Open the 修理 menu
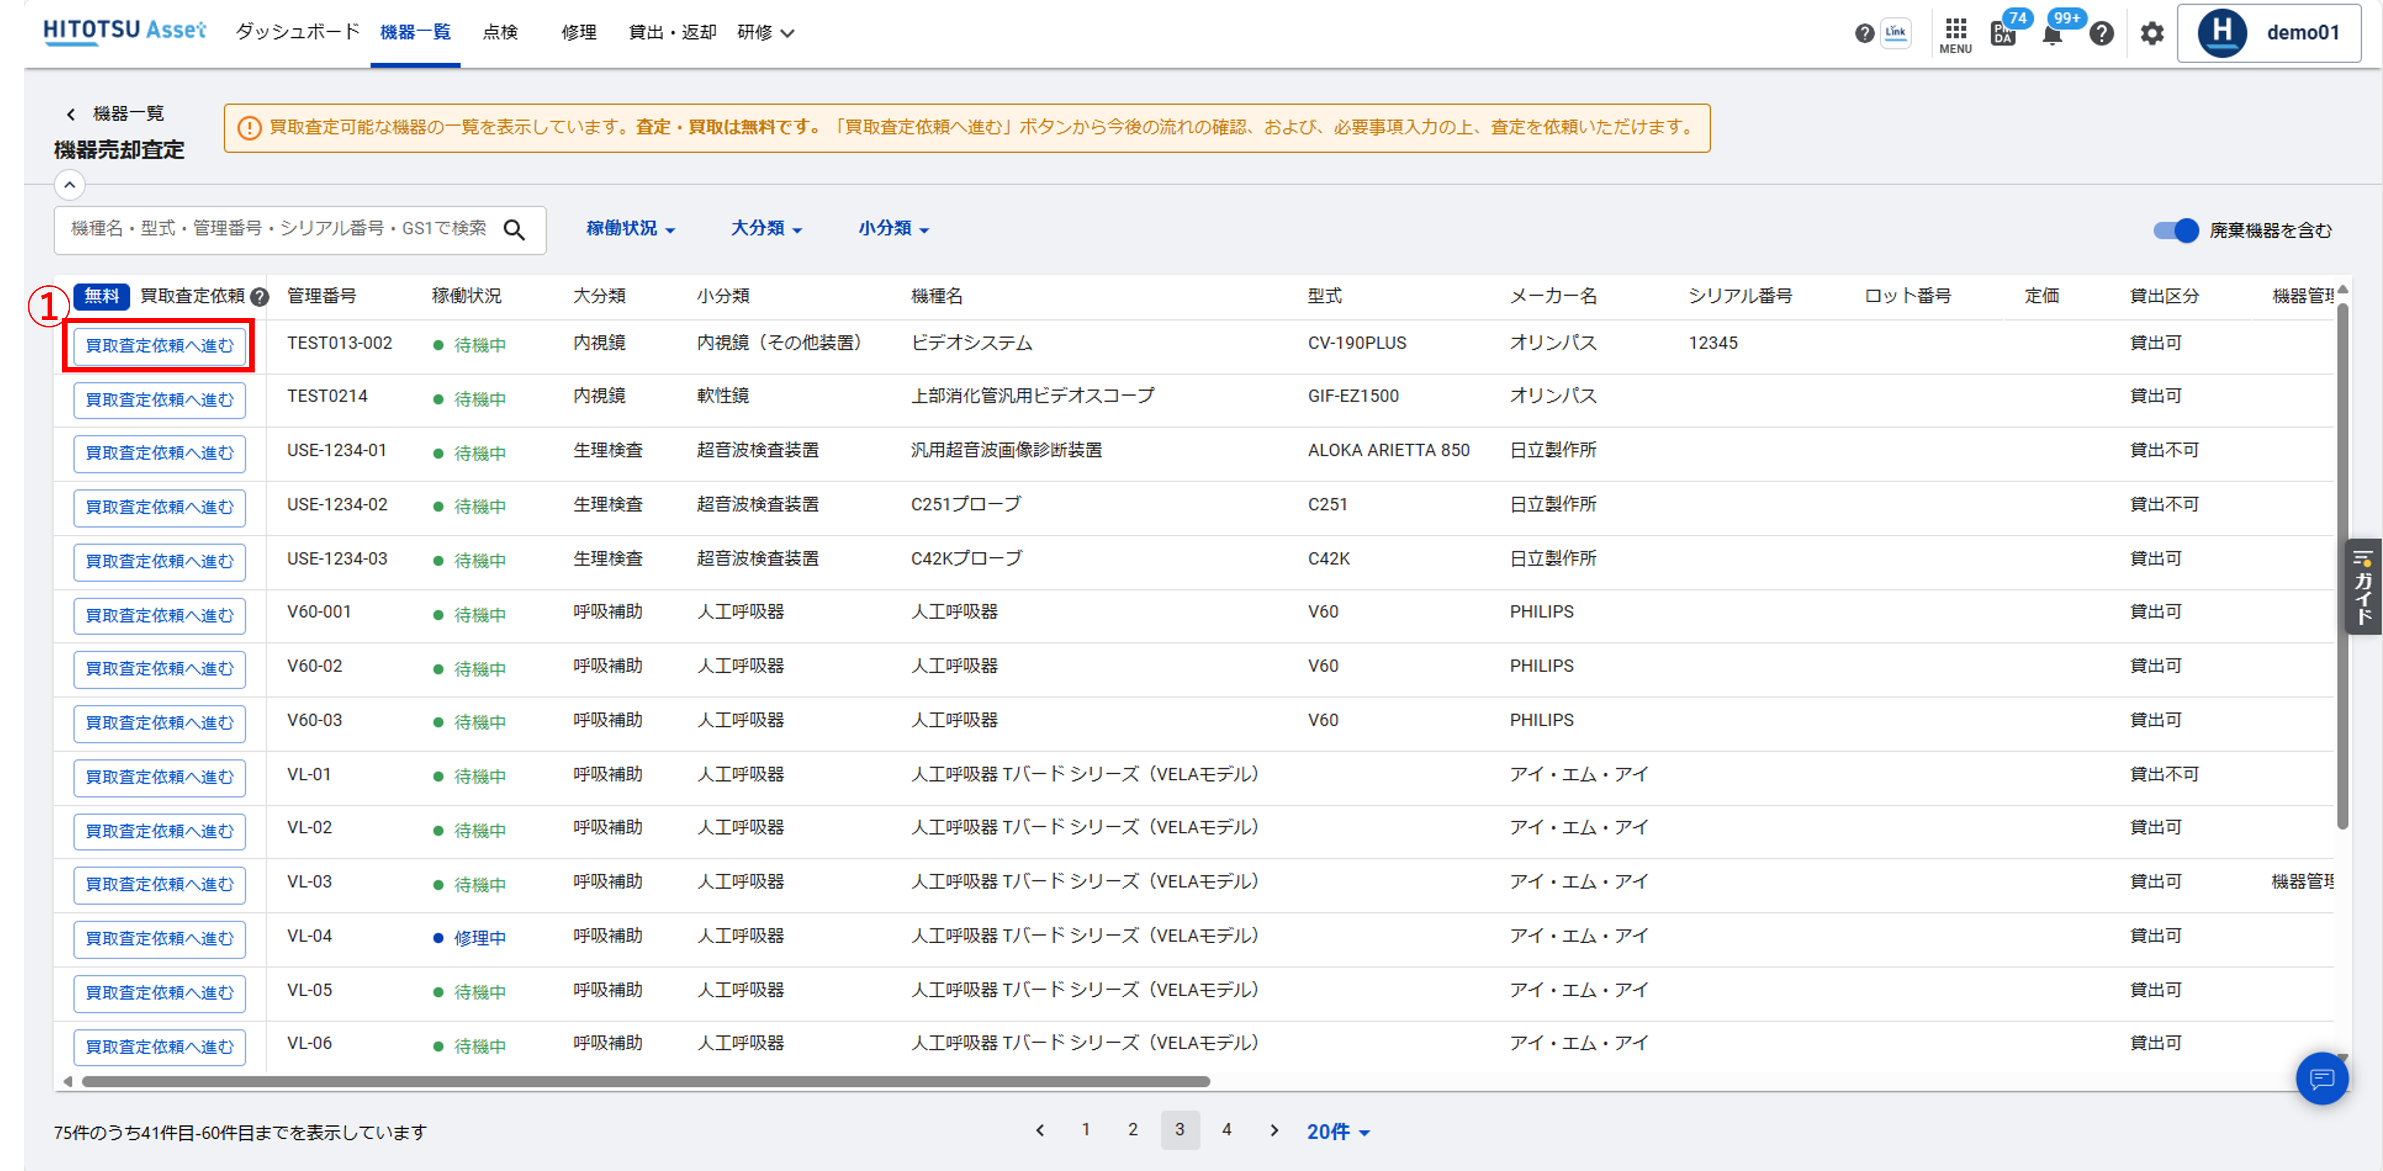This screenshot has width=2383, height=1171. tap(579, 32)
